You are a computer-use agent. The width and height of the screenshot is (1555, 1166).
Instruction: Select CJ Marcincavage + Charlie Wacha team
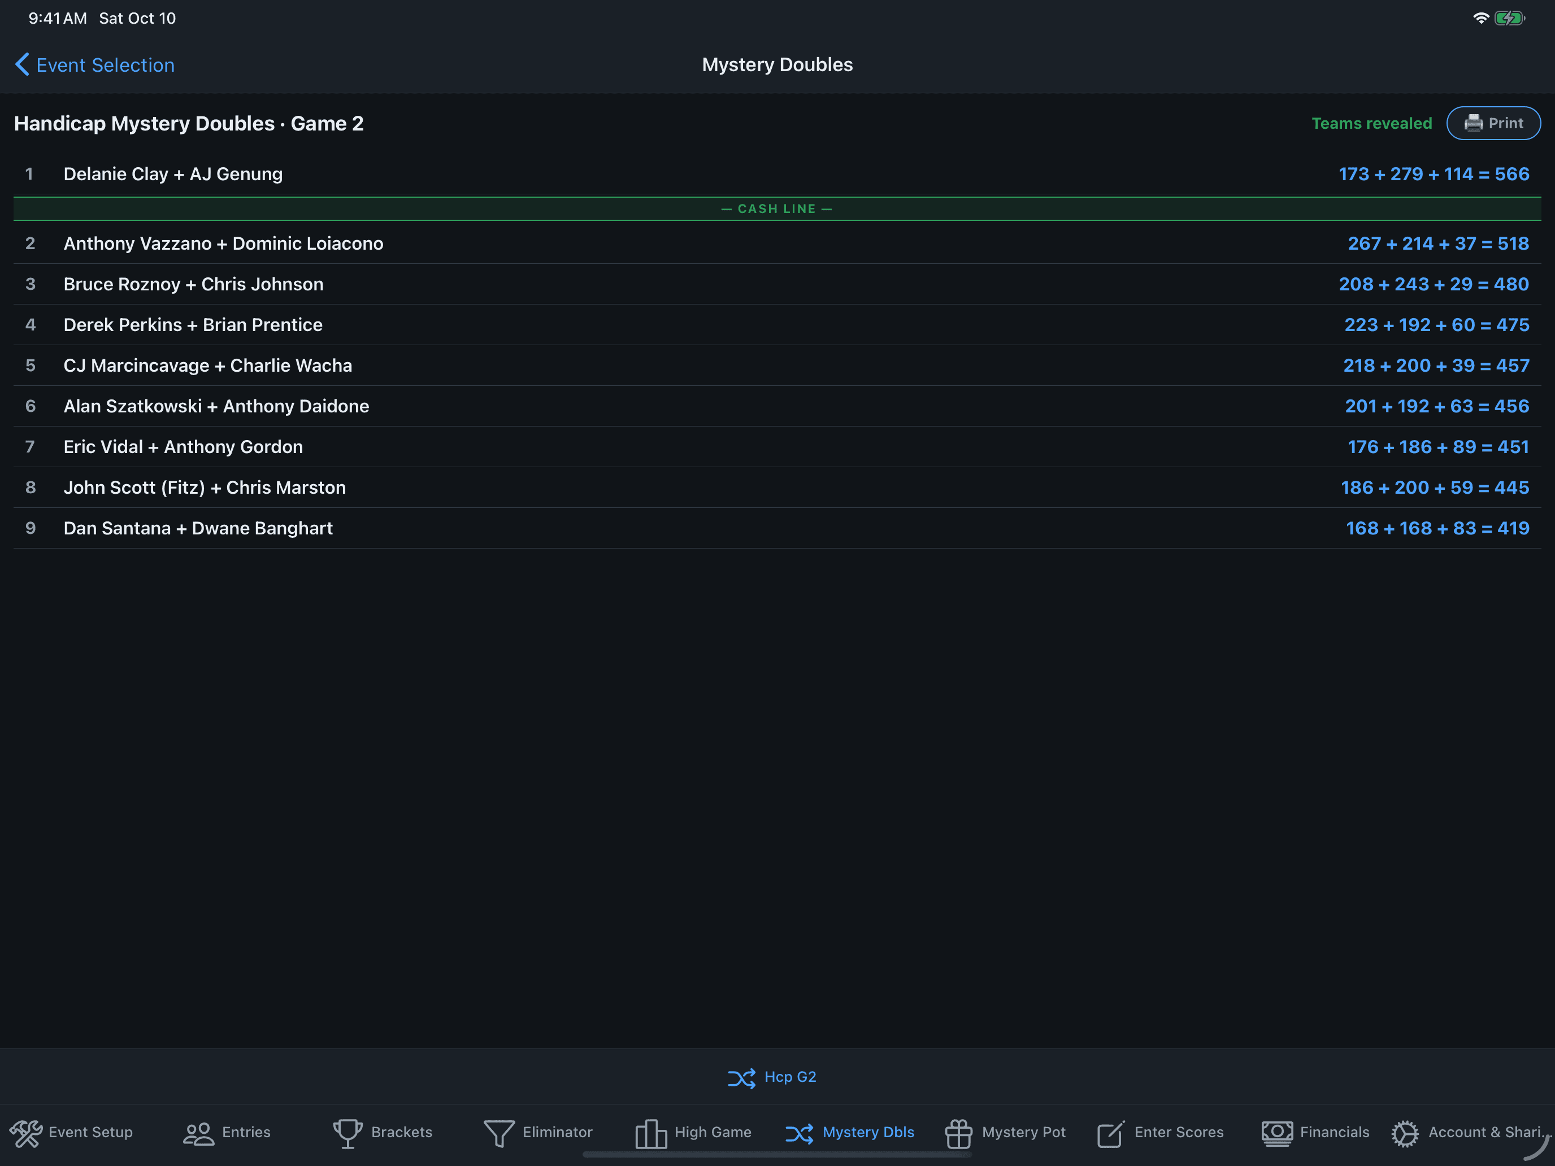point(777,366)
